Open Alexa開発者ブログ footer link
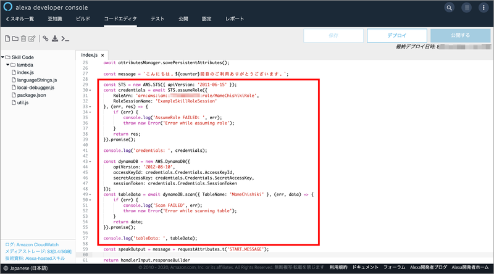494x274 pixels. point(429,267)
